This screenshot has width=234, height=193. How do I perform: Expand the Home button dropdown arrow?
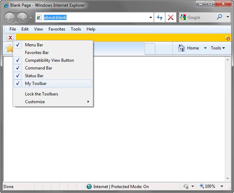coord(205,48)
